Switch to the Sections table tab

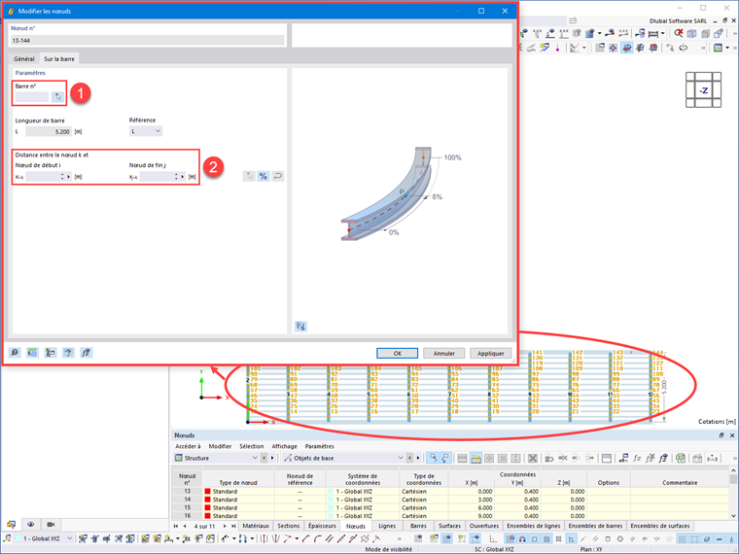pyautogui.click(x=289, y=526)
